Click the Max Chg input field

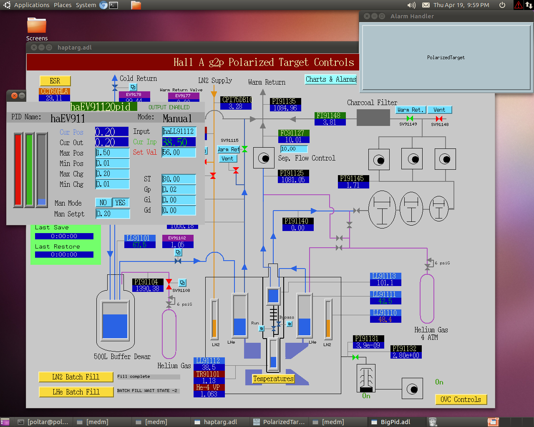112,173
